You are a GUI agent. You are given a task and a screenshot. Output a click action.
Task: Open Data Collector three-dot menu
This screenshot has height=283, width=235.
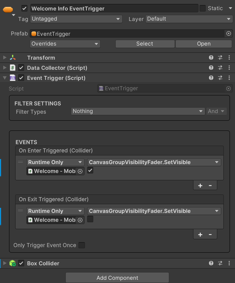(229, 68)
